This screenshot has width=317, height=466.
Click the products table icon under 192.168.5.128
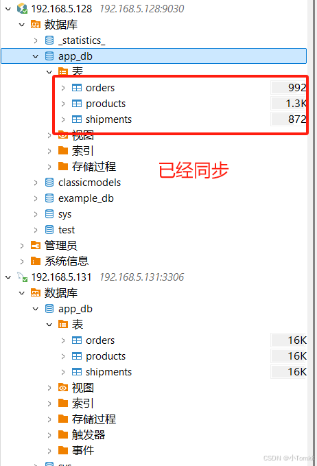pyautogui.click(x=77, y=104)
